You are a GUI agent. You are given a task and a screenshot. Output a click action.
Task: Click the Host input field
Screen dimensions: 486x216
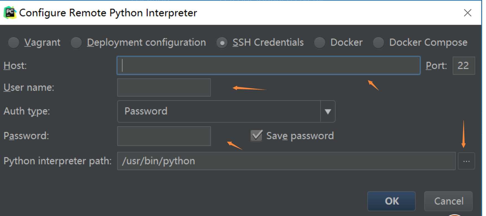pos(269,65)
